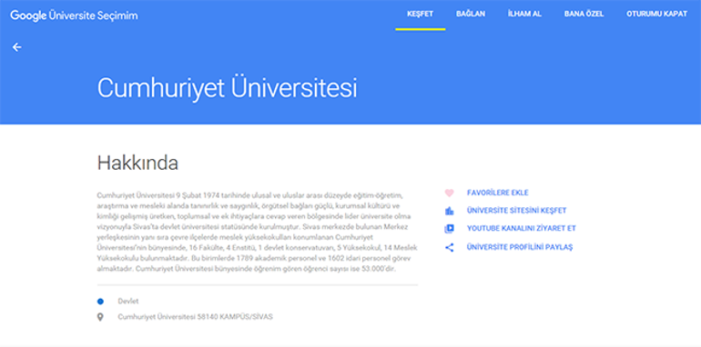Switch to the BAĞLAN tab

[x=471, y=14]
